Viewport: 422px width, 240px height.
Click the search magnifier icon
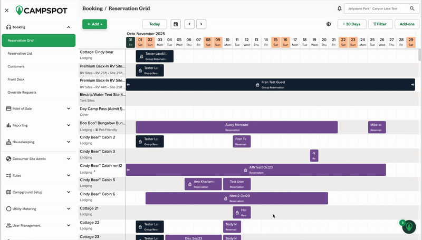410,8
